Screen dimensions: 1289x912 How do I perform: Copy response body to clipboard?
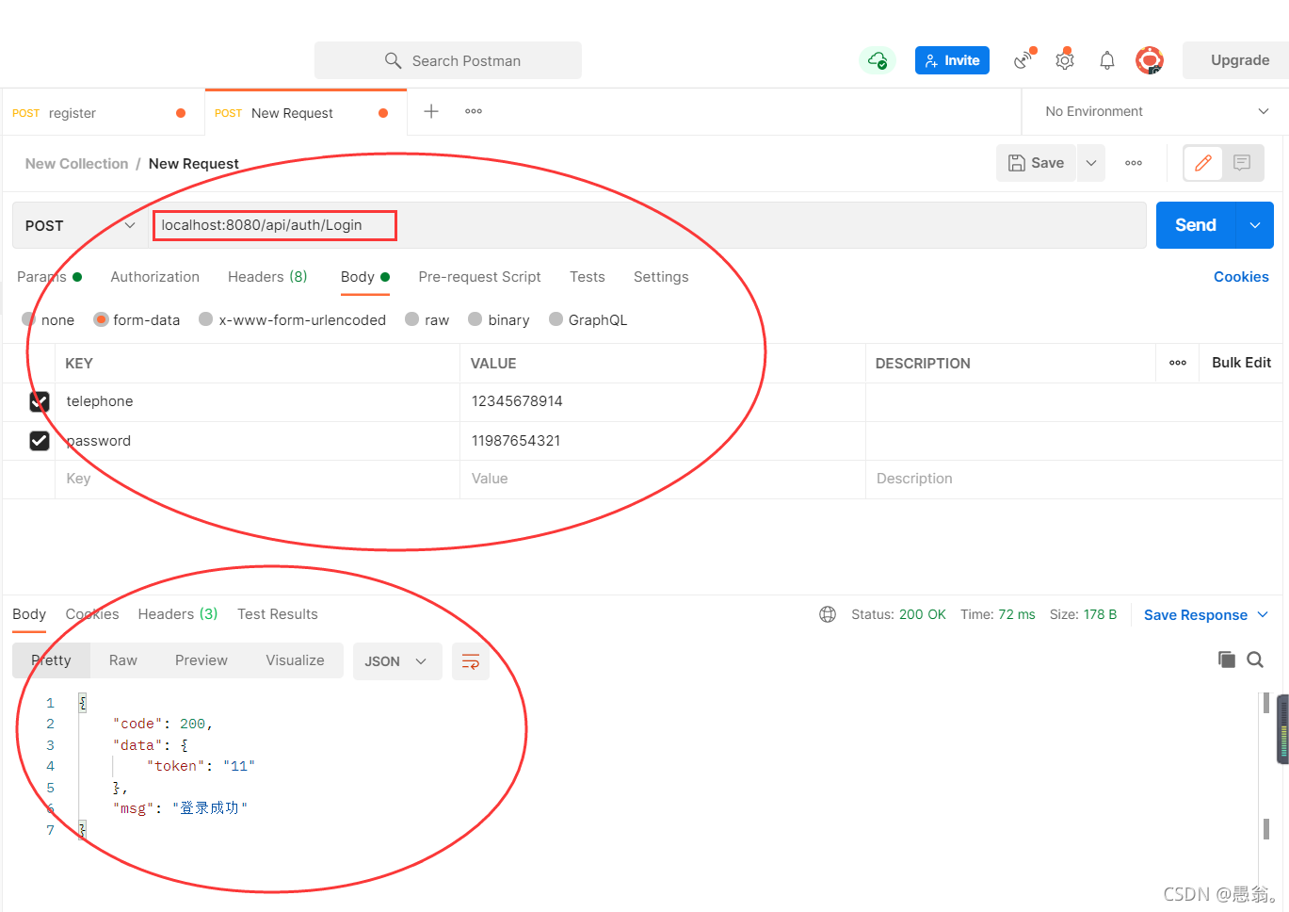[x=1226, y=660]
